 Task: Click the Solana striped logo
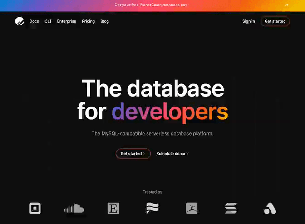point(231,209)
